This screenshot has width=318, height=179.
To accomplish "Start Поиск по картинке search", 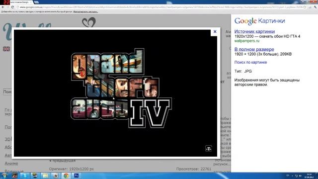I will point(250,62).
